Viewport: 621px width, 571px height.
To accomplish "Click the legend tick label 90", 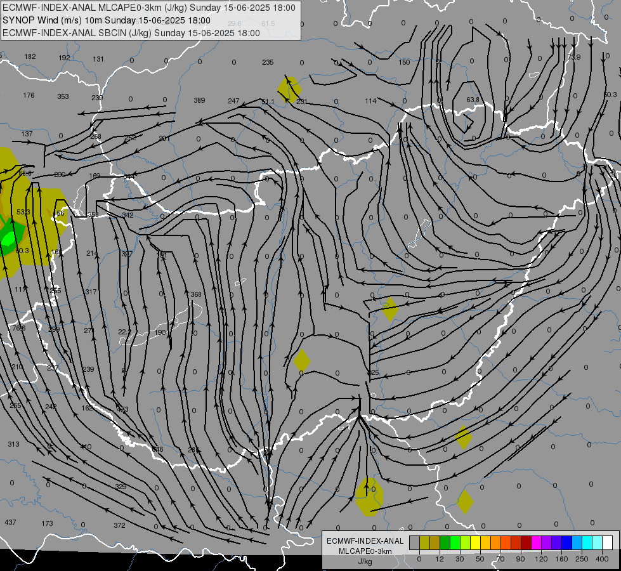I will pos(520,559).
